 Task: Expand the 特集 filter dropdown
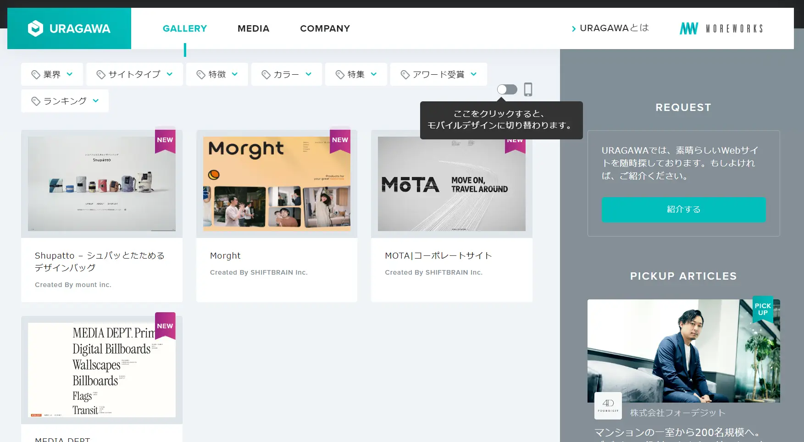(356, 74)
